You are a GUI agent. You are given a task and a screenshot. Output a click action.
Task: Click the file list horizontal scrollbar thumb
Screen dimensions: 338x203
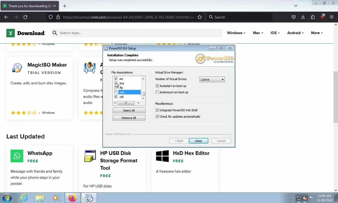[x=126, y=103]
